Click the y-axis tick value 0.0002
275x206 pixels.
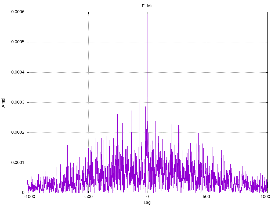(18, 133)
